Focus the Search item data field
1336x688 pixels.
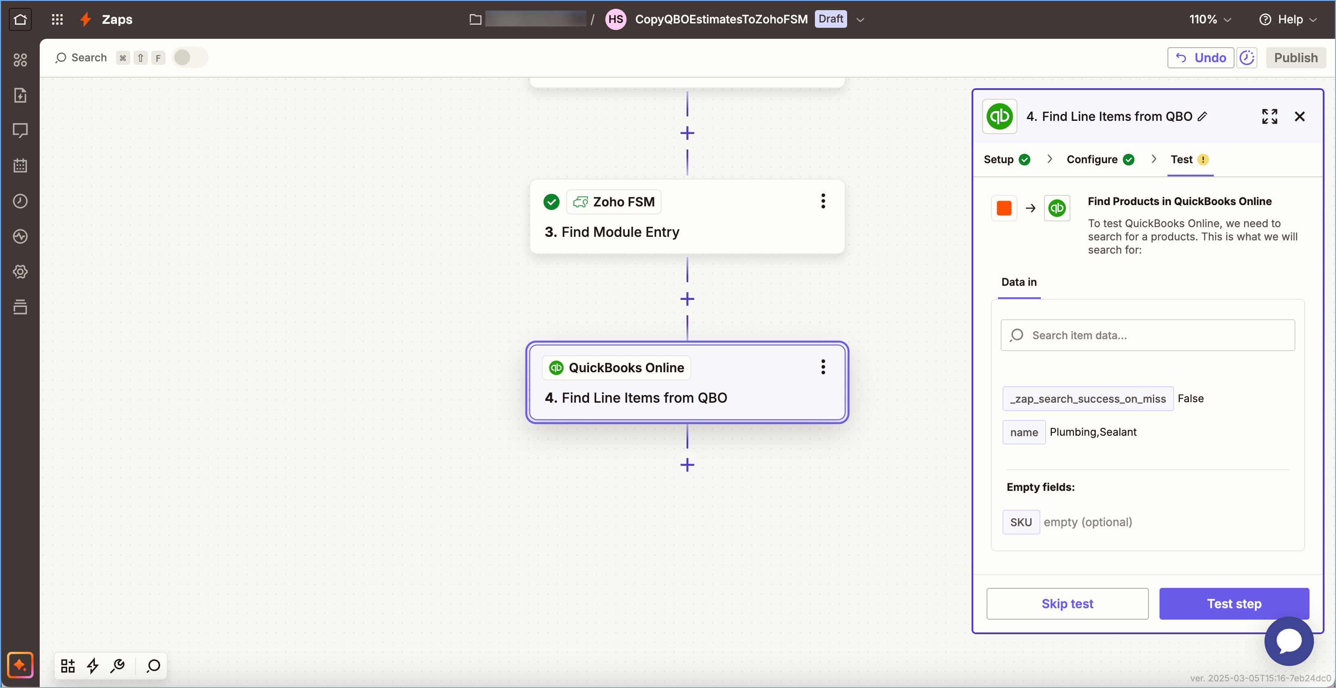1147,335
